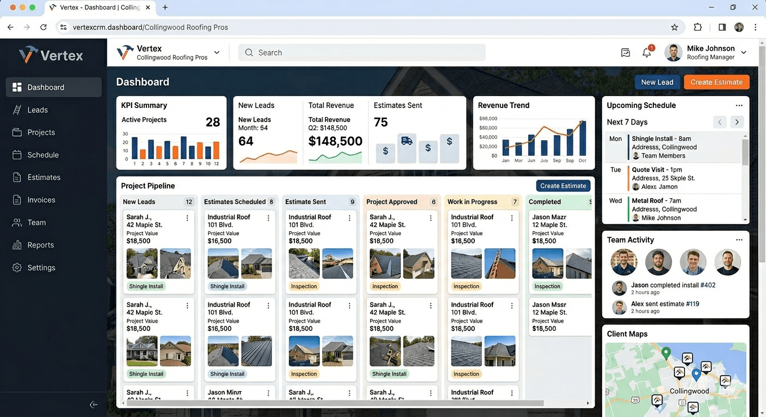Open menu on first New Leads Sarah J. card

pyautogui.click(x=187, y=218)
